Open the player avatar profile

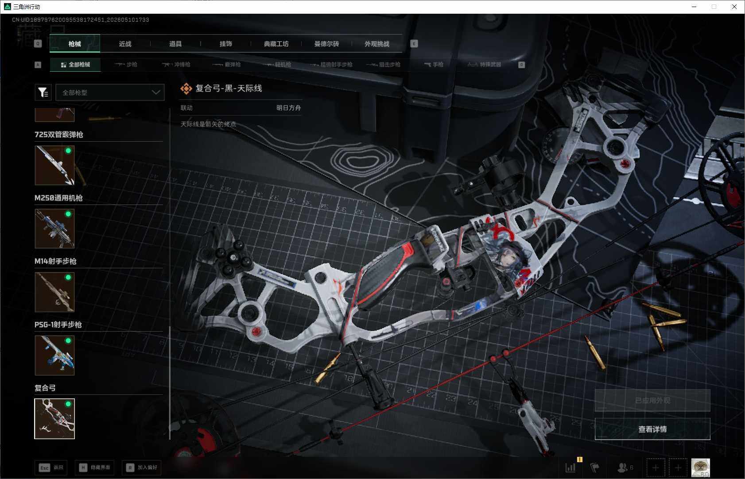tap(700, 467)
